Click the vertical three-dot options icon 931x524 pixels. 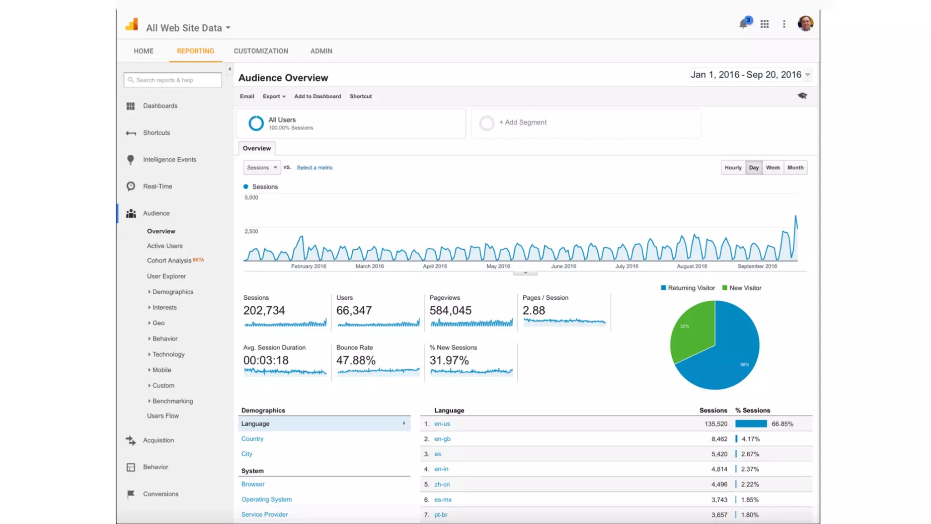pos(784,24)
